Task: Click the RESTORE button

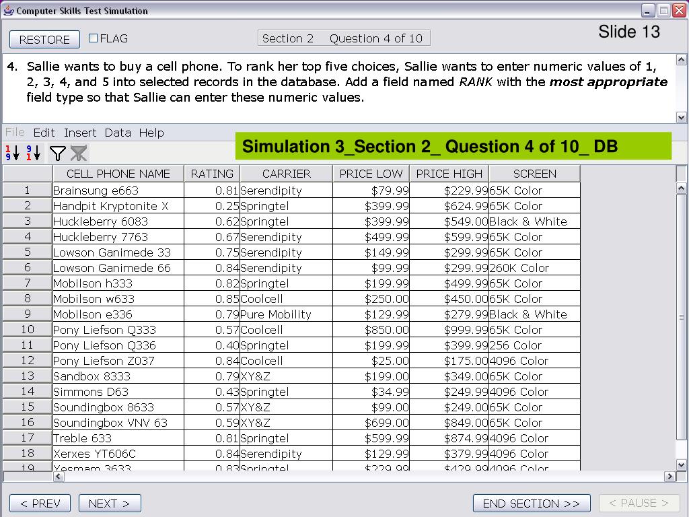Action: click(x=44, y=40)
